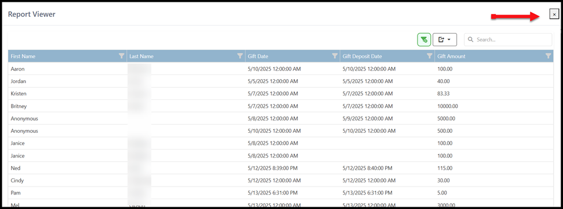This screenshot has width=563, height=209.
Task: Select the Britney first name cell
Action: [68, 106]
